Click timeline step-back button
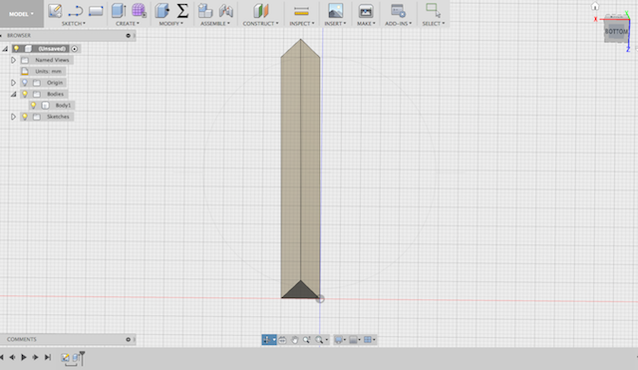 [x=12, y=357]
